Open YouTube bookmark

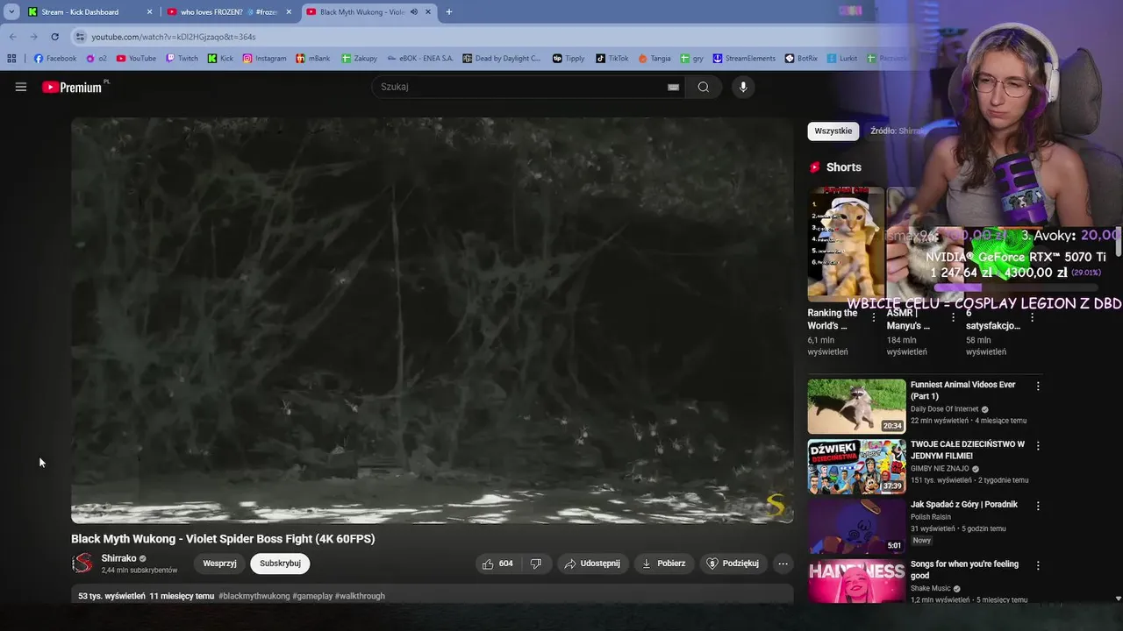(136, 59)
